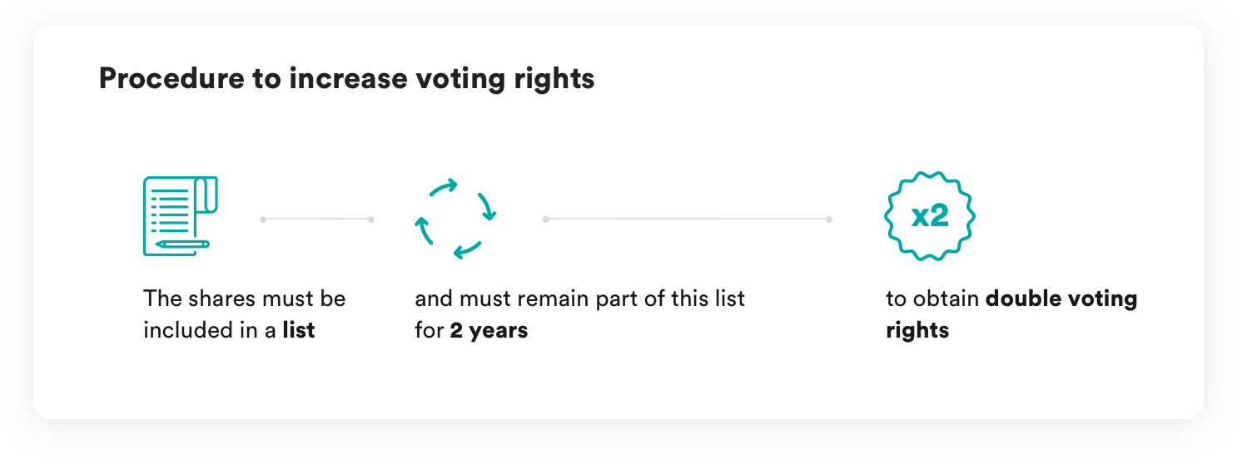Click the 'Procedure to increase voting rights' heading

pyautogui.click(x=346, y=79)
